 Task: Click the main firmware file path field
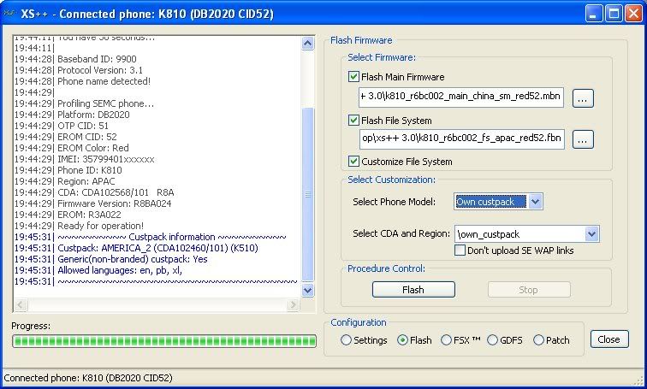pos(462,97)
